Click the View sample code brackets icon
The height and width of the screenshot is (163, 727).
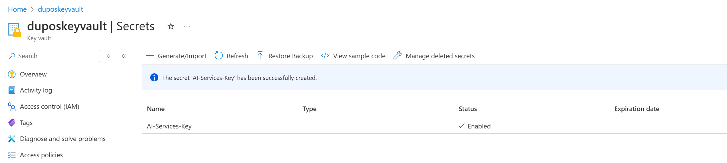pyautogui.click(x=325, y=56)
